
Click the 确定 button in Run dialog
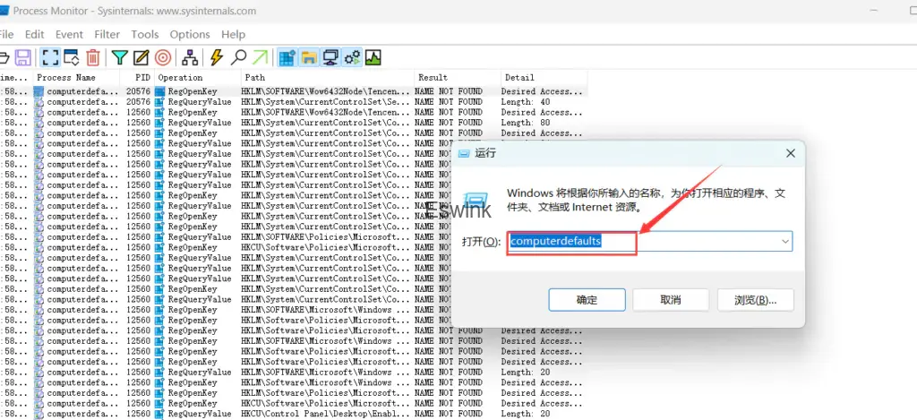tap(587, 300)
